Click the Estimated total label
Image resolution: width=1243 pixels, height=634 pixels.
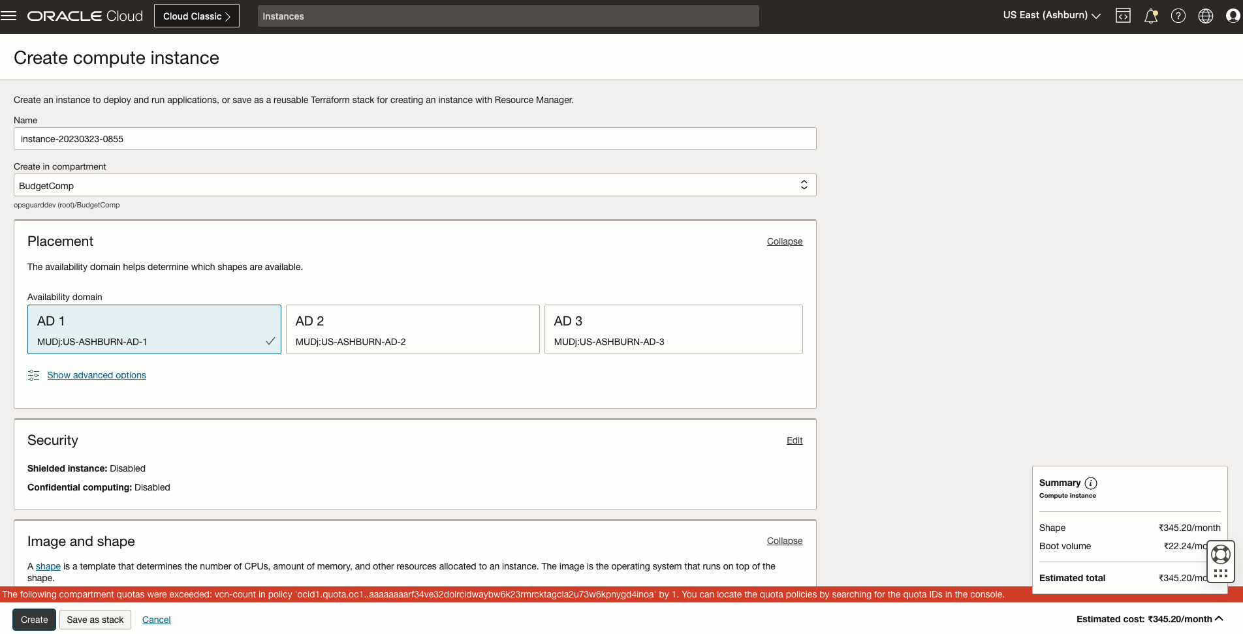(x=1072, y=578)
